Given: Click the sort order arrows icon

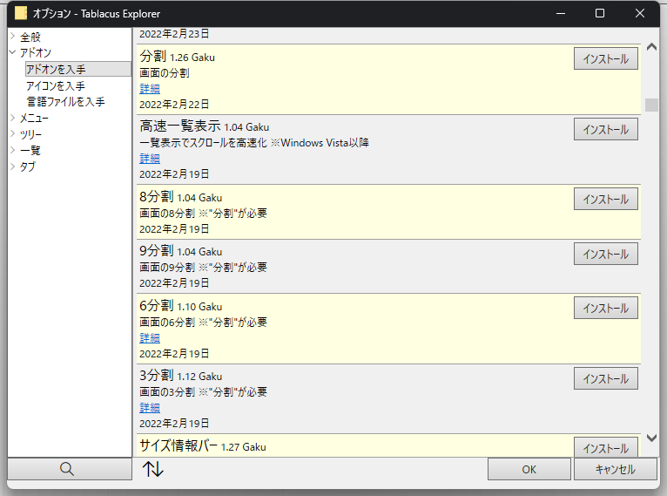Looking at the screenshot, I should (153, 469).
